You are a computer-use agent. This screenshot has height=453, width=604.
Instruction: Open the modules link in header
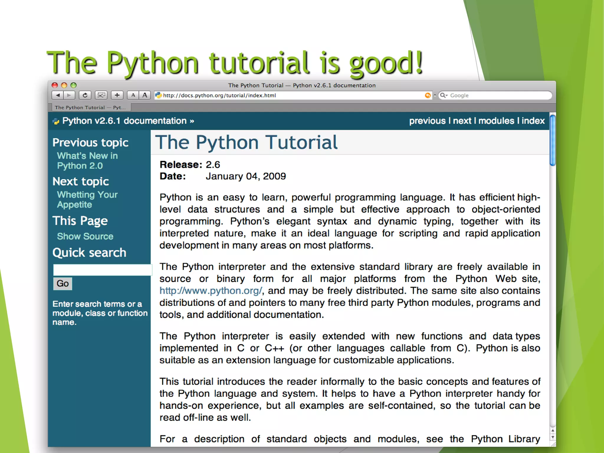496,121
